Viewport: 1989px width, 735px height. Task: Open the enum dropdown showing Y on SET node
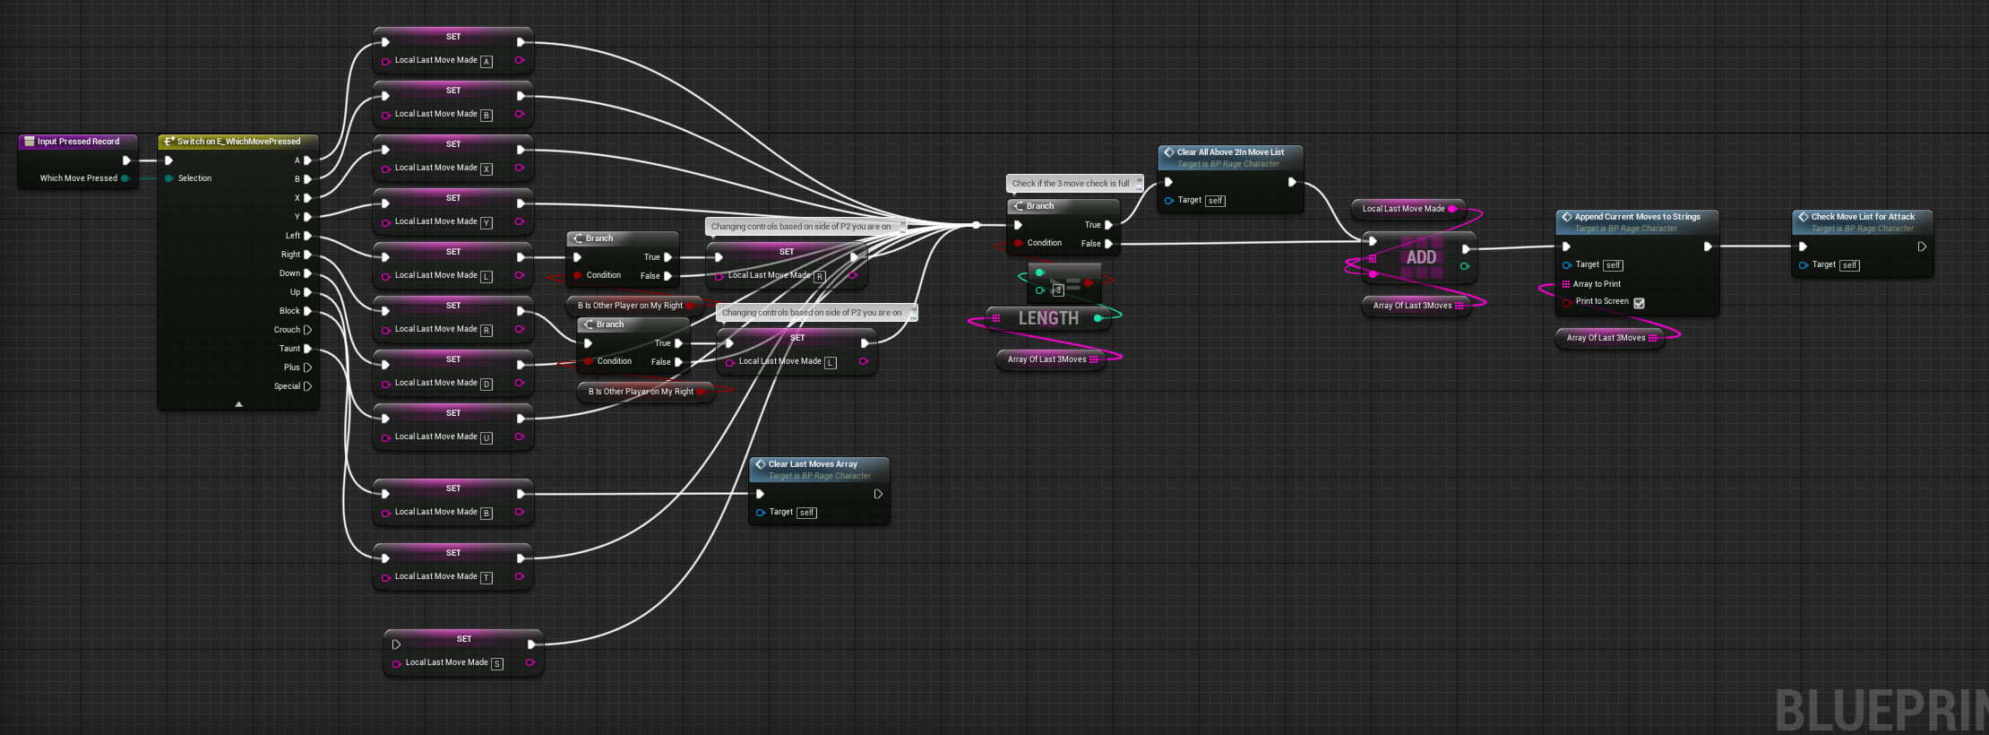point(486,223)
